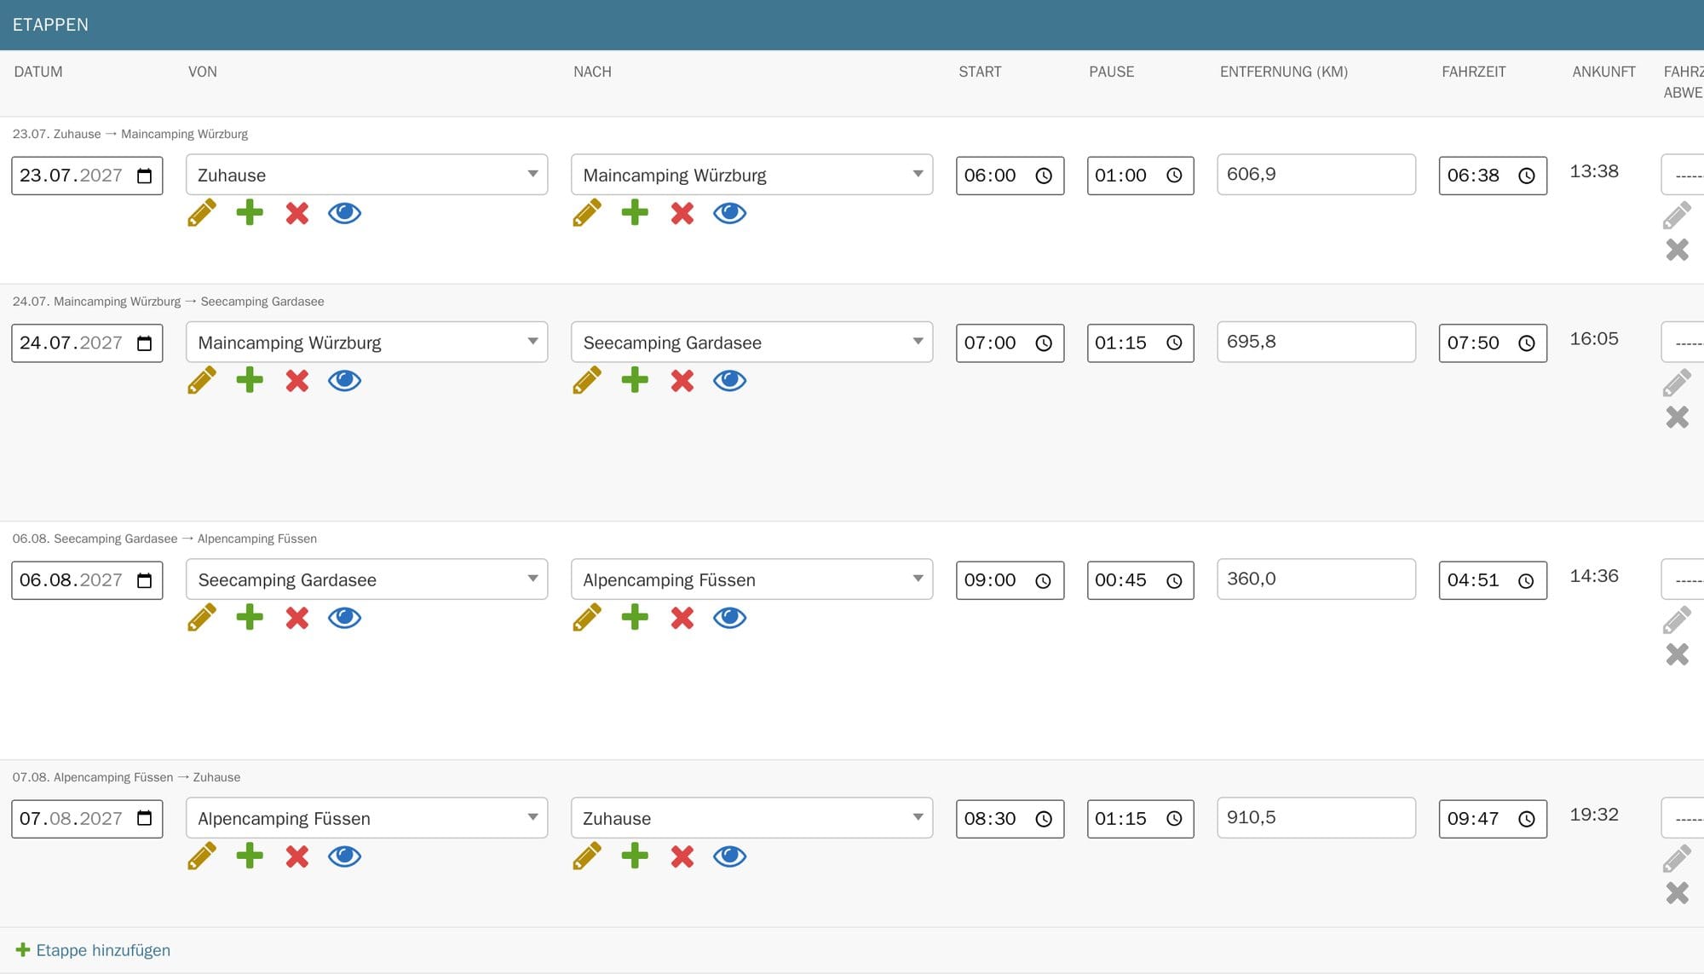Add a destination via the green plus under Seecamping Gardasee in the 24.07. row
This screenshot has width=1704, height=974.
pyautogui.click(x=635, y=380)
